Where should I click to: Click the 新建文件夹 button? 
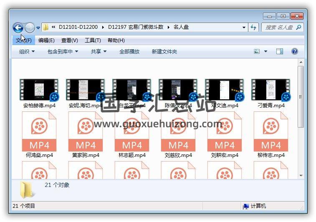164,52
